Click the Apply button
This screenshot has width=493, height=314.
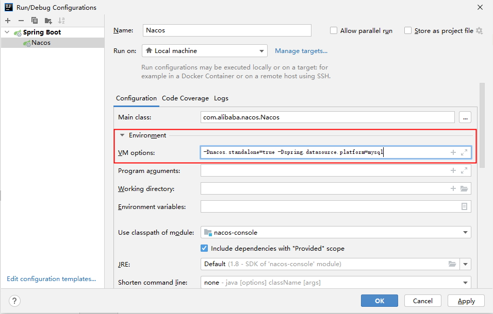(466, 301)
